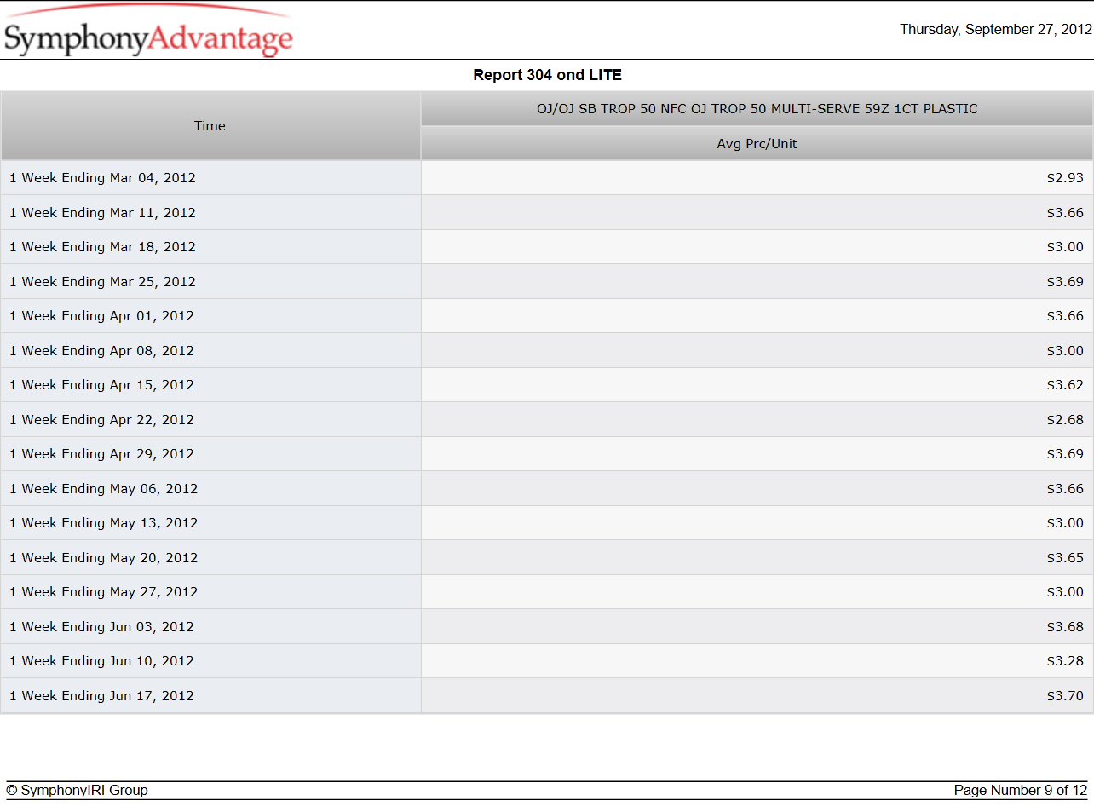Click the $3.65 price for May 20
The height and width of the screenshot is (806, 1094).
1065,558
